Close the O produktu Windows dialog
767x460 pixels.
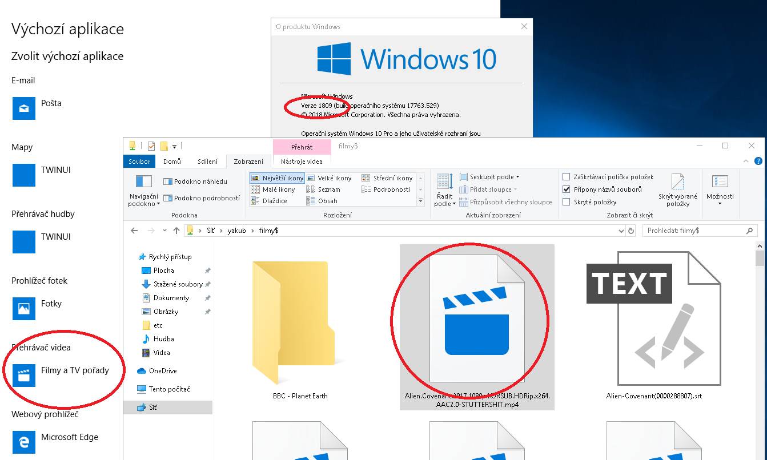pyautogui.click(x=524, y=26)
